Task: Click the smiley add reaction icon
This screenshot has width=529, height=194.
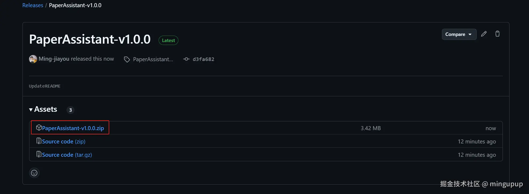Action: 34,173
